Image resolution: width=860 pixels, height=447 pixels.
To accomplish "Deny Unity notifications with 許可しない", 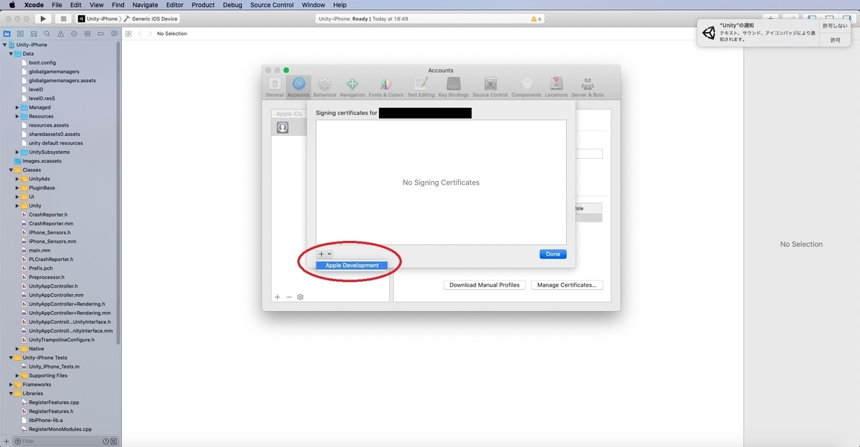I will click(x=836, y=26).
